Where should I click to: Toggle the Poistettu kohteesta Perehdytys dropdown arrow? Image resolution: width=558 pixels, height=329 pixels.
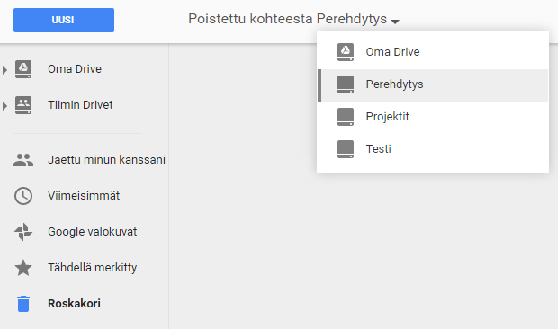click(x=395, y=22)
